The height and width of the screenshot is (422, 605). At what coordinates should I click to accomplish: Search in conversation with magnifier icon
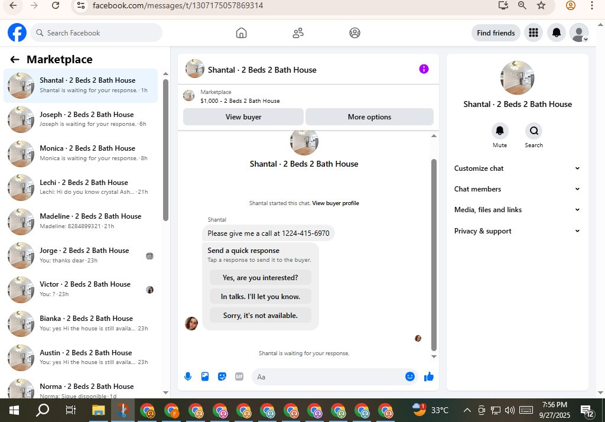click(x=534, y=131)
